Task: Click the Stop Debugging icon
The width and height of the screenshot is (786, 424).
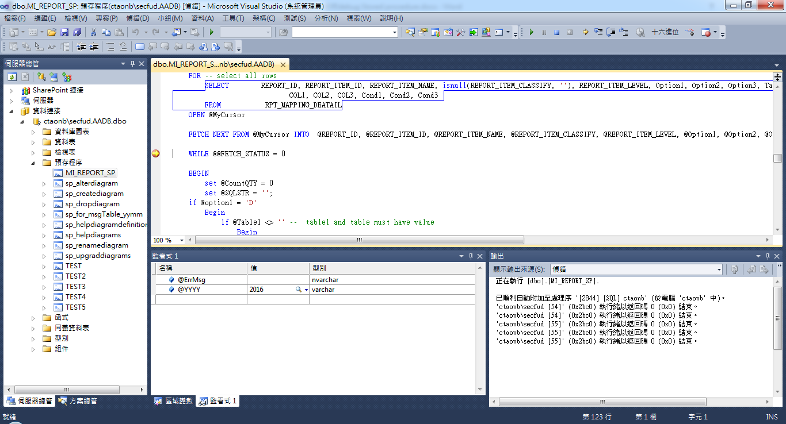Action: (556, 32)
